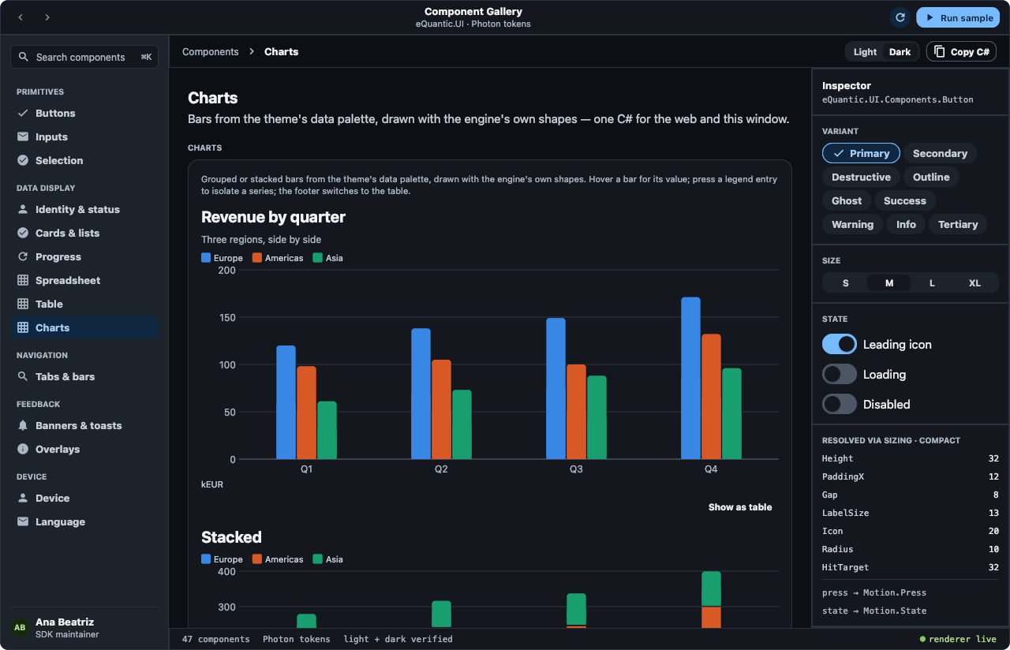The width and height of the screenshot is (1010, 650).
Task: Choose the Secondary variant chip
Action: click(x=940, y=153)
